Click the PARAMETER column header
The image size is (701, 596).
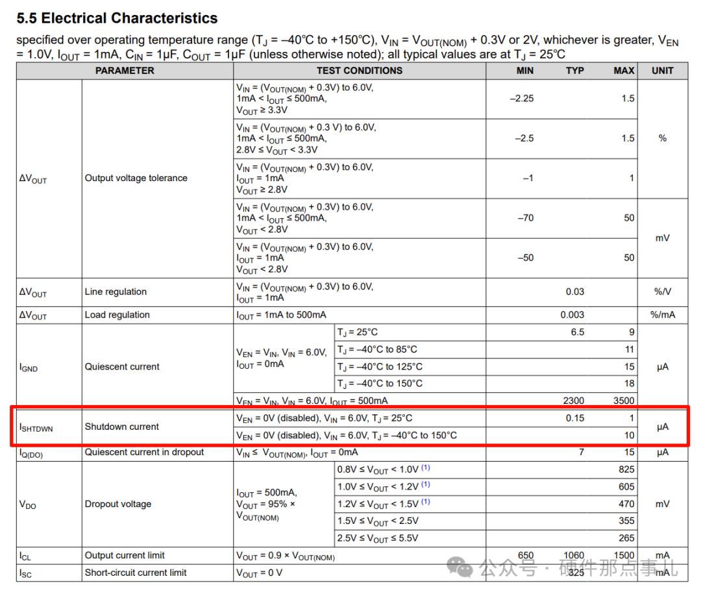point(125,71)
